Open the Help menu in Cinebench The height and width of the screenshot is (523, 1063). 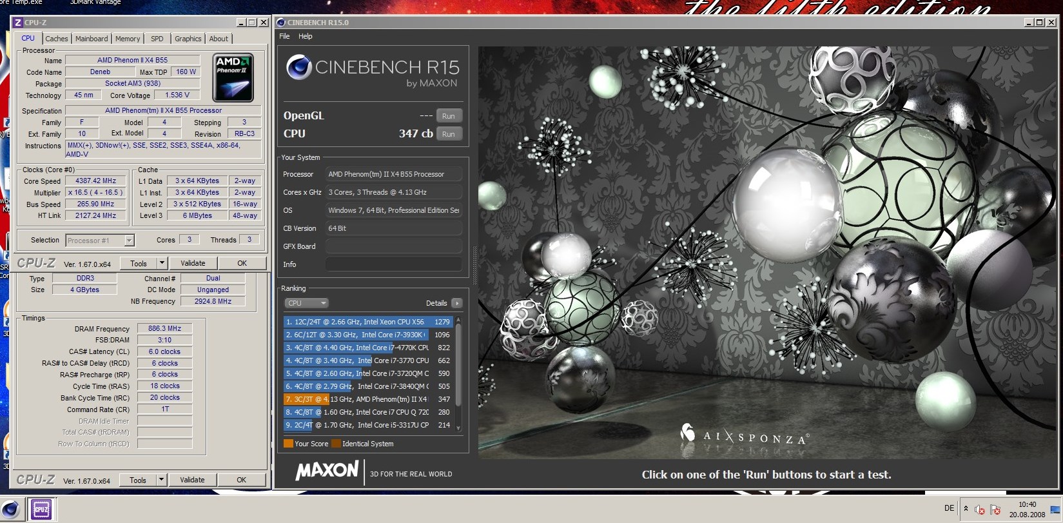click(306, 36)
